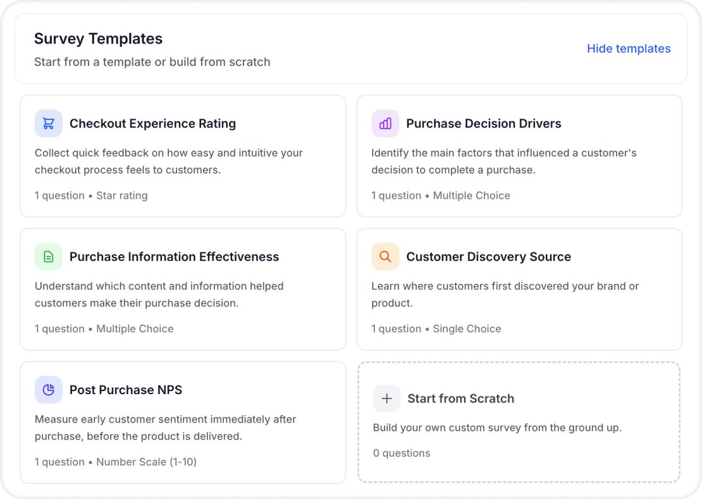This screenshot has width=702, height=499.
Task: Hide the templates section
Action: point(628,49)
